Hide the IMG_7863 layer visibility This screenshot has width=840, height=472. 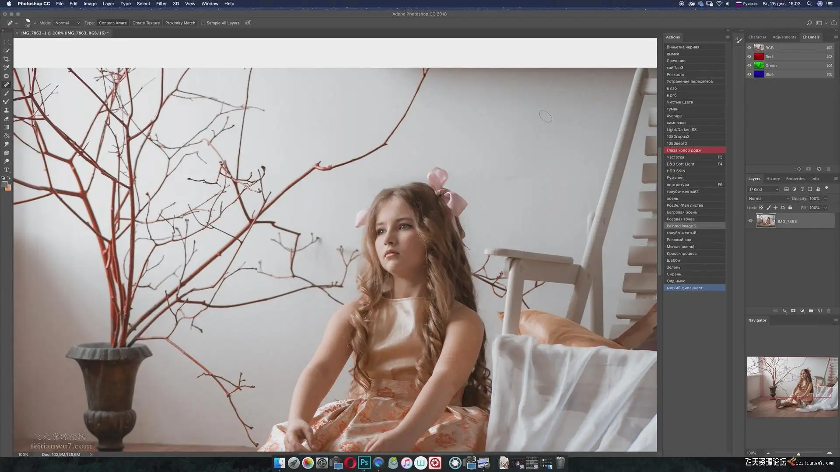(750, 221)
